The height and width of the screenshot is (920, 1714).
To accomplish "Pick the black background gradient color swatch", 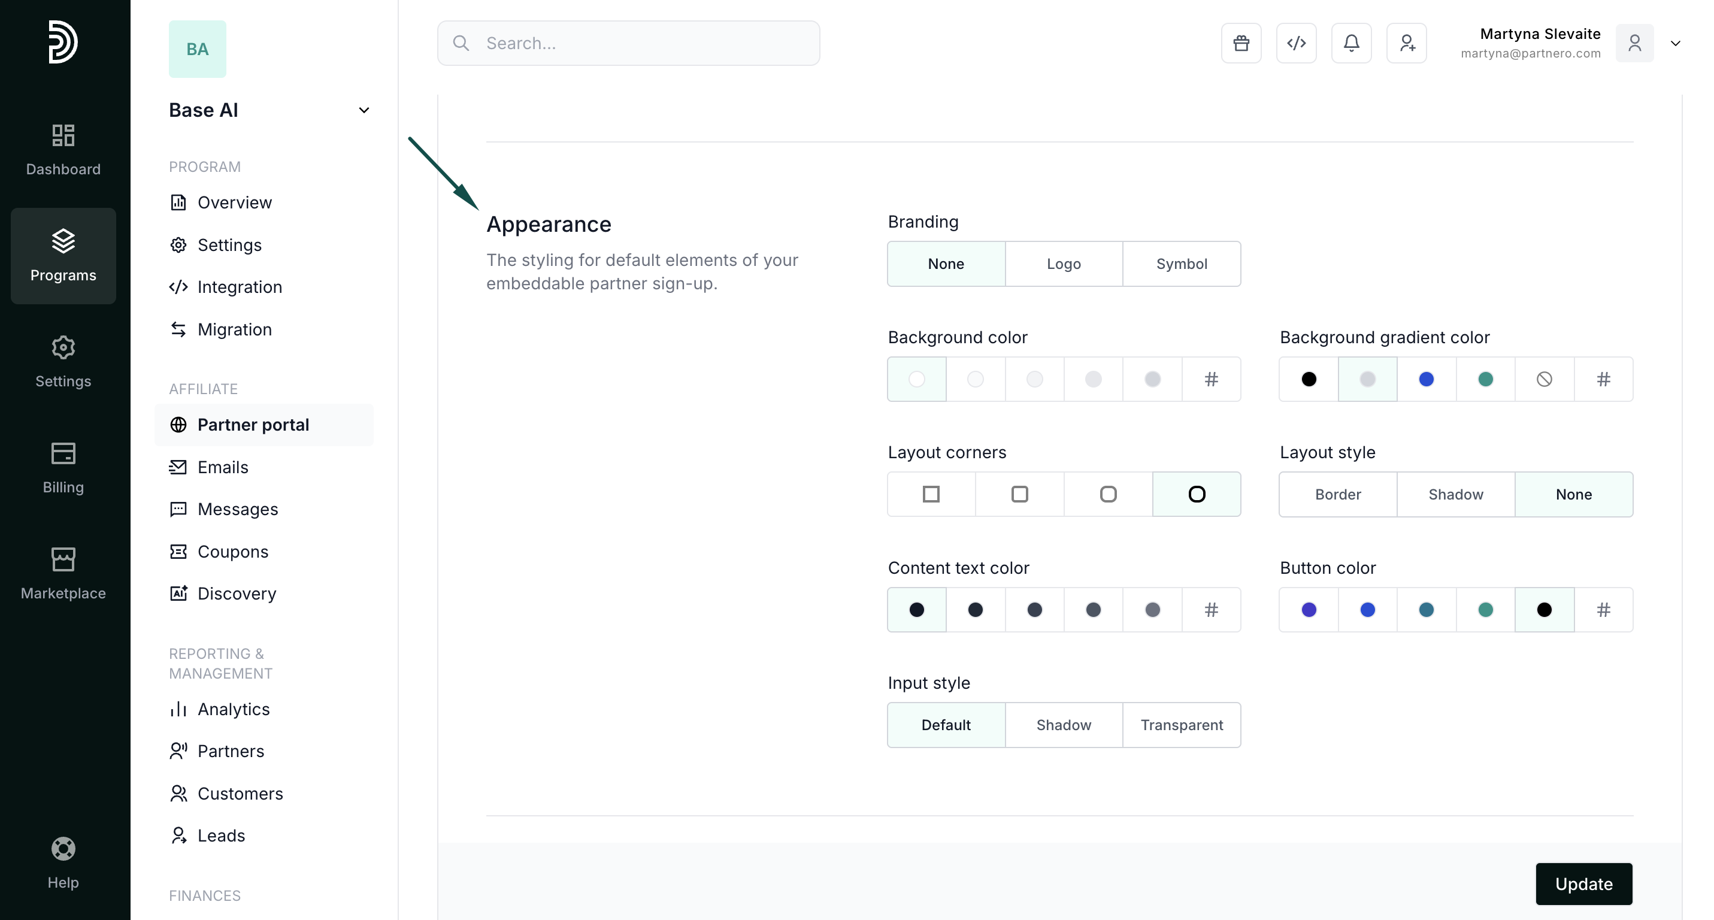I will point(1308,379).
